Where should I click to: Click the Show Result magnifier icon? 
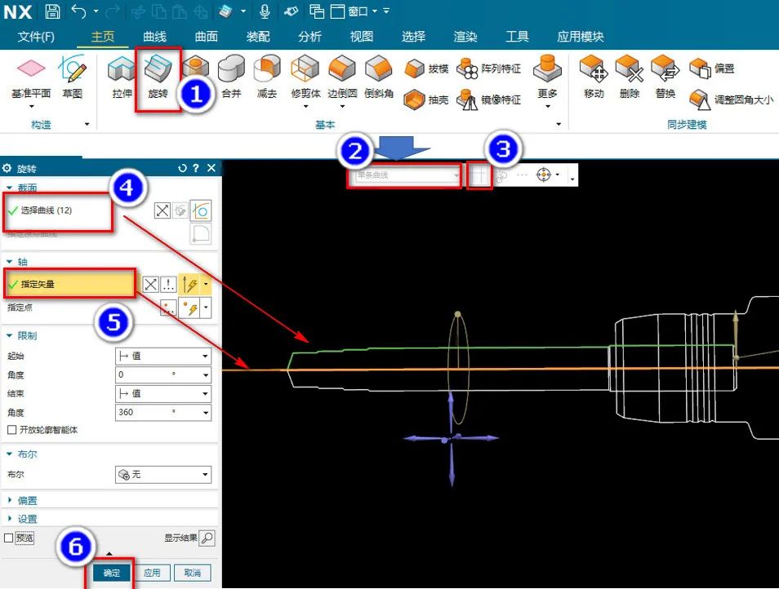(x=207, y=538)
